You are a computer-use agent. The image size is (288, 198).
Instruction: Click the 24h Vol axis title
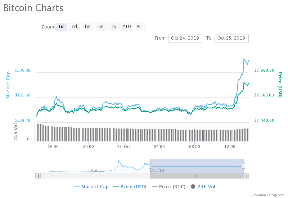(16, 132)
